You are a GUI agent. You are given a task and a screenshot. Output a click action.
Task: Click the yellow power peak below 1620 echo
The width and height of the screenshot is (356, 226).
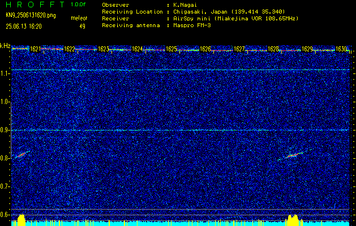22,220
